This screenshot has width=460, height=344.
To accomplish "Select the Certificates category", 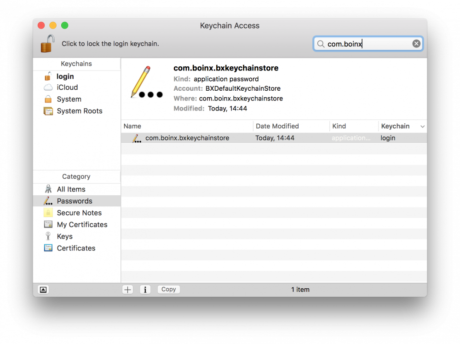I will pos(77,248).
